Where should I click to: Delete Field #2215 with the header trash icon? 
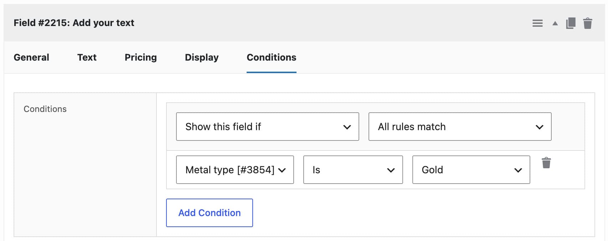(588, 23)
